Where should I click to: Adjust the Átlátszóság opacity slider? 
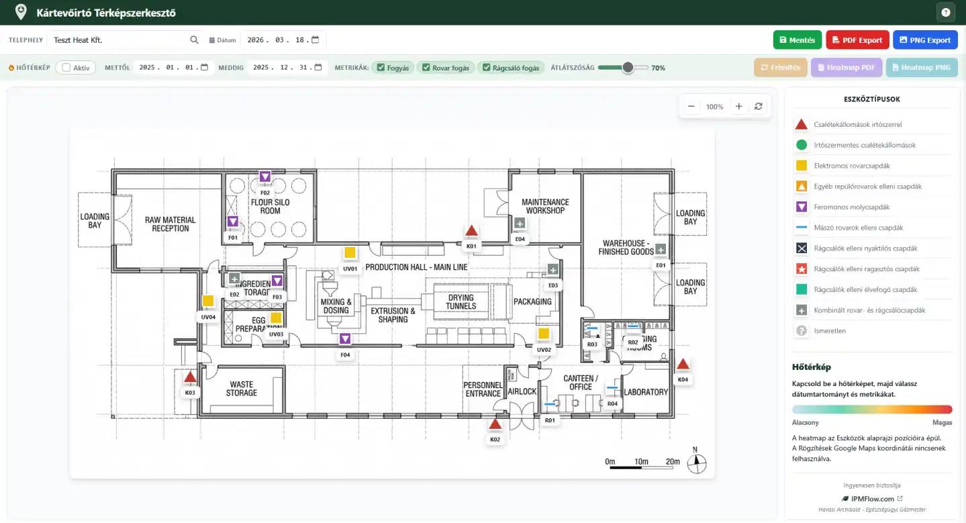coord(623,67)
